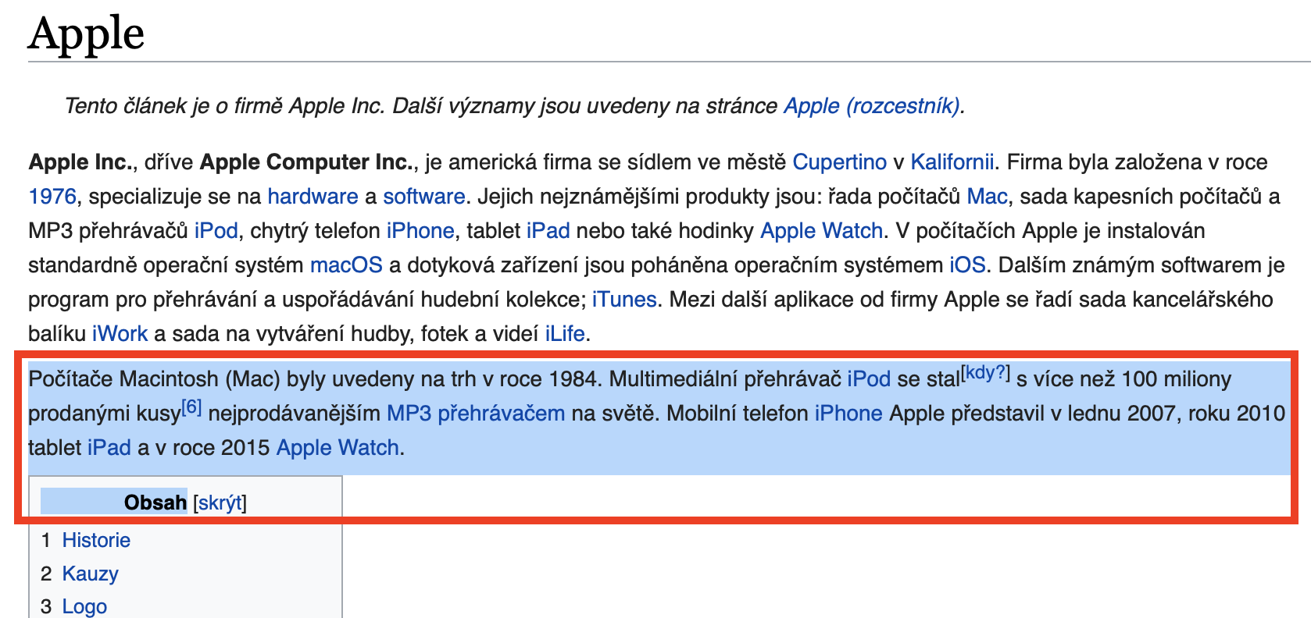The width and height of the screenshot is (1311, 618).
Task: Open the iPad link before 'a v roce 2015'
Action: [109, 448]
